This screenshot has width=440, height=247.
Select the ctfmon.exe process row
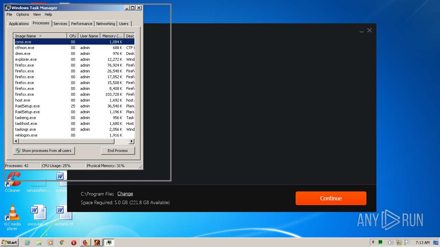[74, 48]
